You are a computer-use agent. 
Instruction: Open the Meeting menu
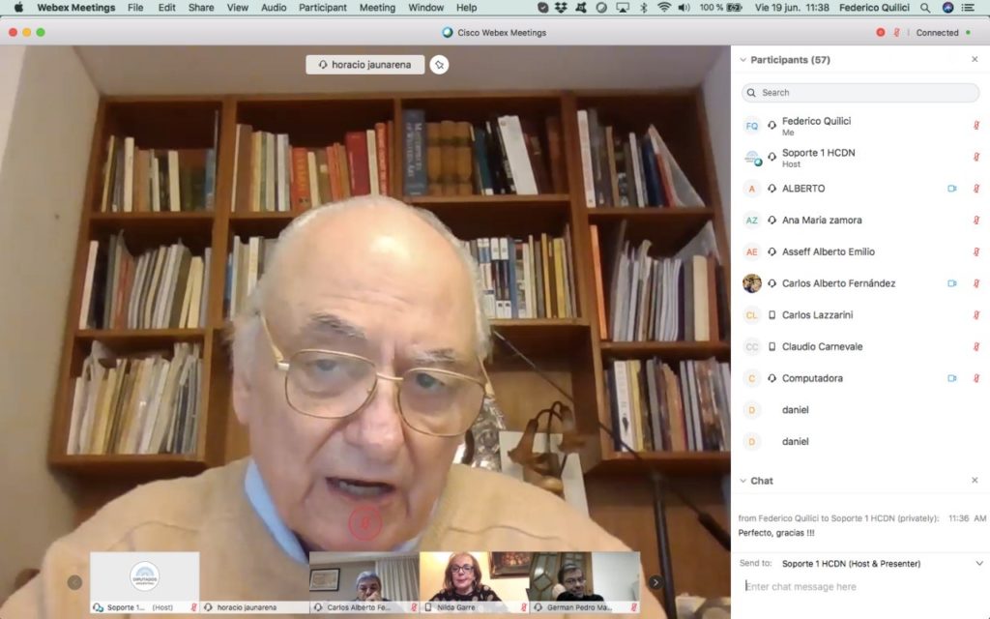[377, 8]
